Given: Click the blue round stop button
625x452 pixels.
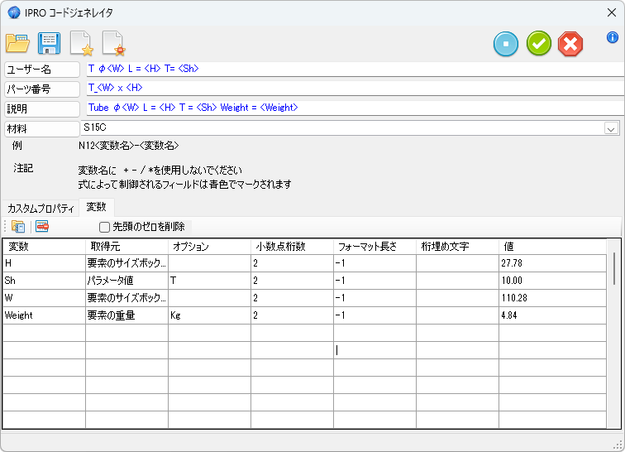Looking at the screenshot, I should (x=506, y=44).
